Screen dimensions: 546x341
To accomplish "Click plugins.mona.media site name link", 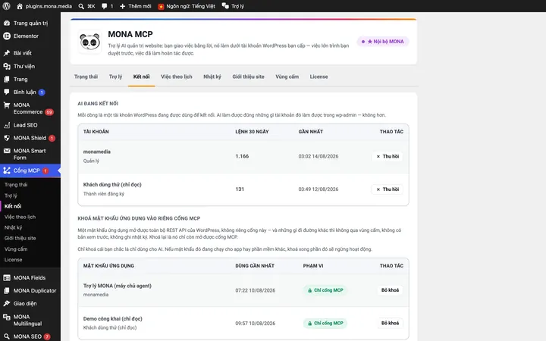I will click(49, 6).
